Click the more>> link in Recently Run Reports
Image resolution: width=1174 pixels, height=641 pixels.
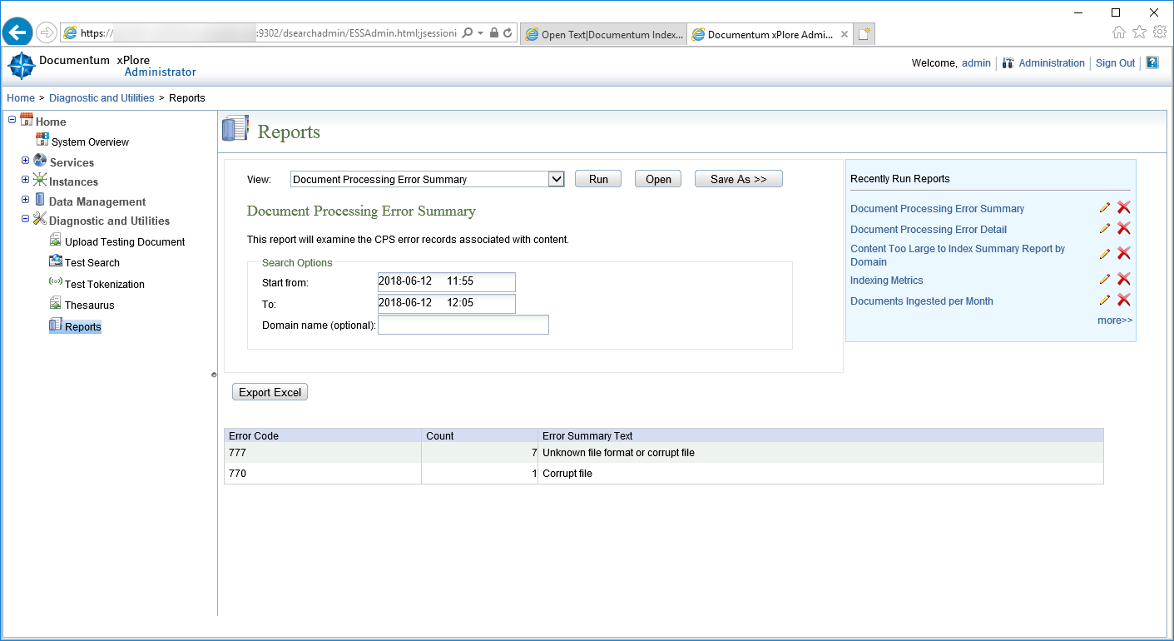1115,320
